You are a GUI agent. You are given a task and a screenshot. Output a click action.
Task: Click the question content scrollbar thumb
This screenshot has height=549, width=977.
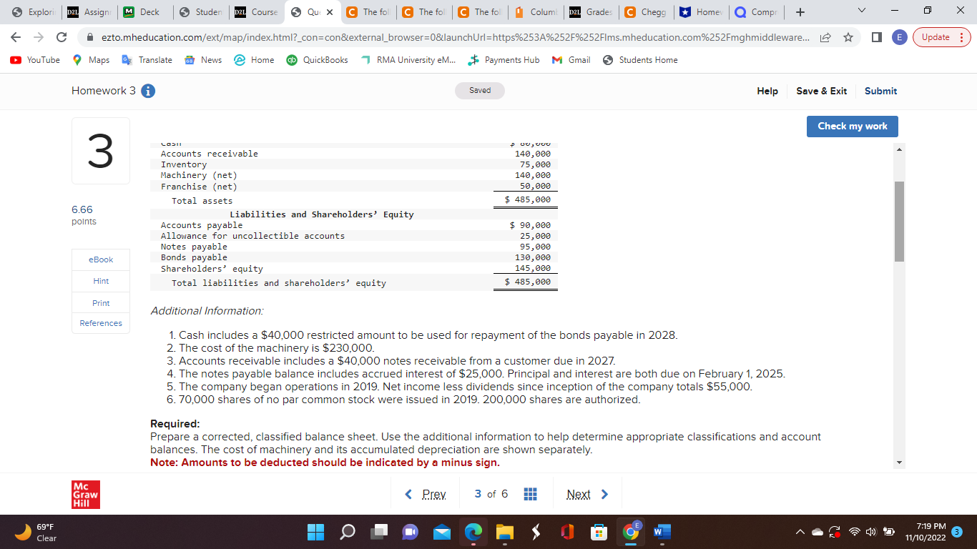click(x=900, y=222)
